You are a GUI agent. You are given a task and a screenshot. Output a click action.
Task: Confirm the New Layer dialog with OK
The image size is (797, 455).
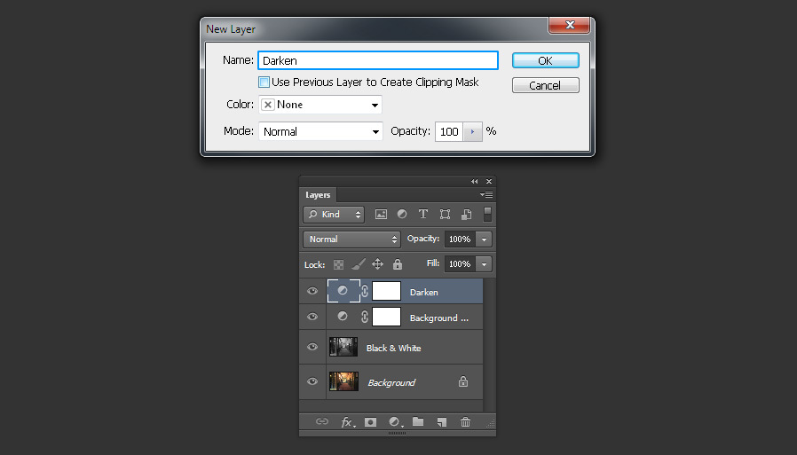click(546, 60)
